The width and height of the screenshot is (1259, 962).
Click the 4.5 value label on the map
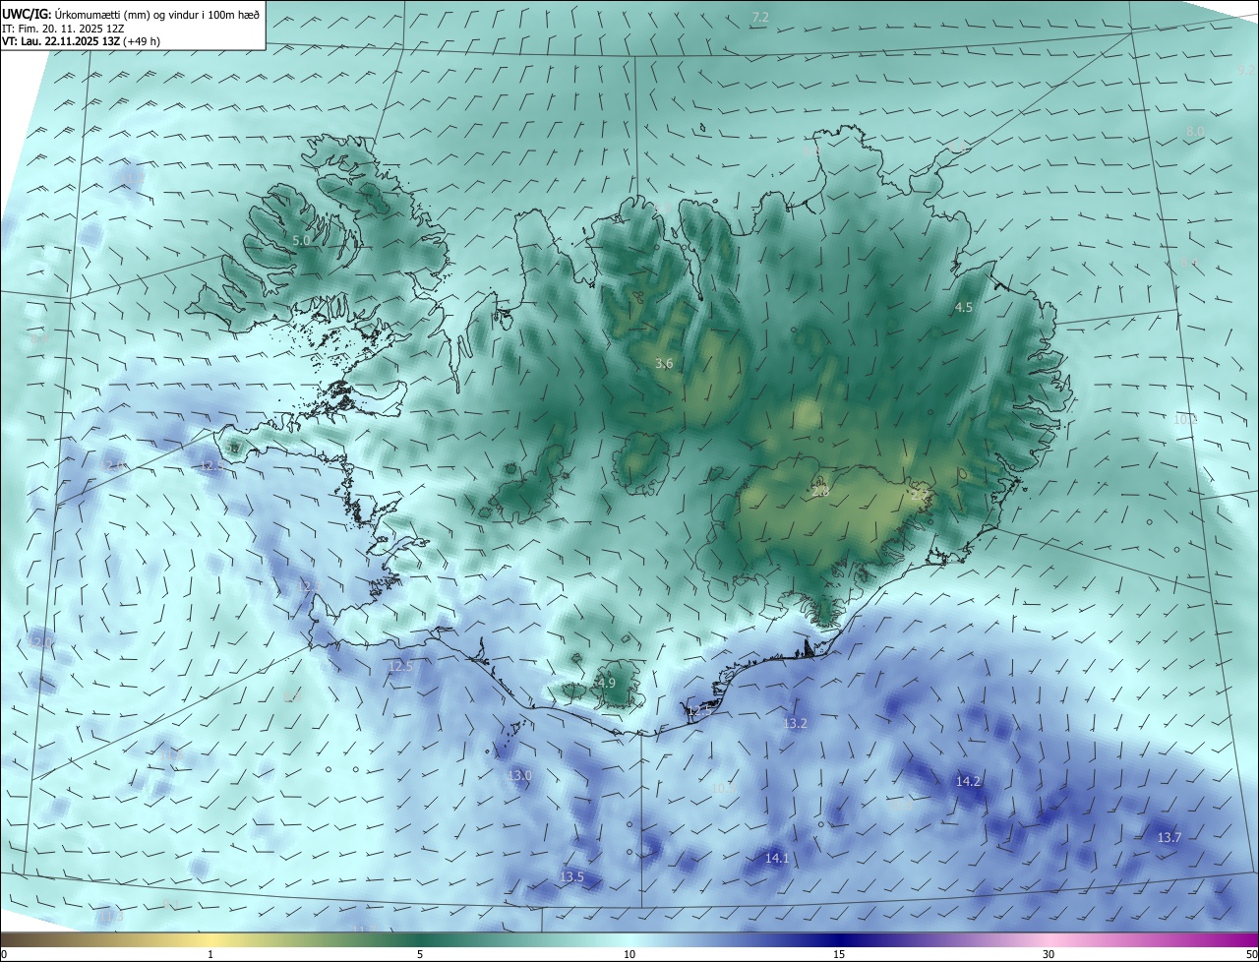point(964,308)
